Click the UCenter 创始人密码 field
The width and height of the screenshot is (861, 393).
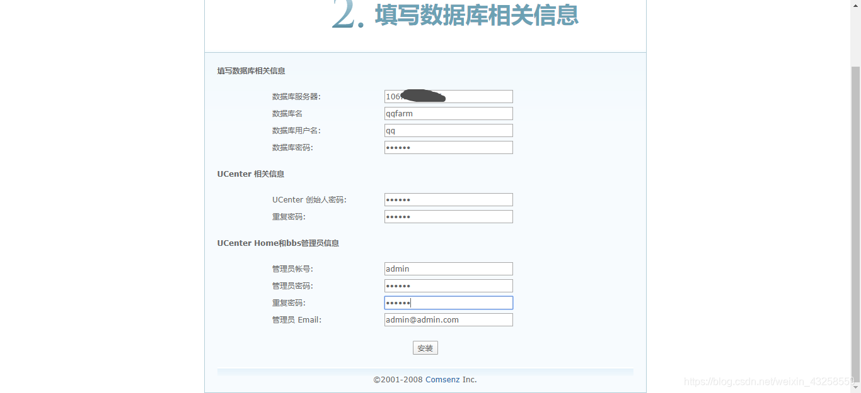[449, 200]
